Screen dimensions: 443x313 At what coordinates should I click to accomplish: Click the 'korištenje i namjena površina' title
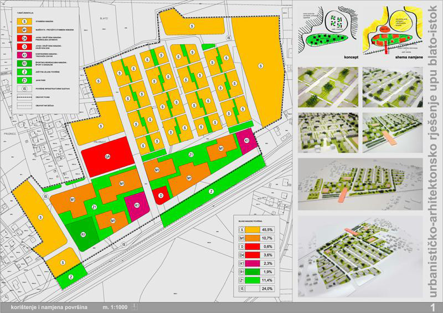pos(49,306)
